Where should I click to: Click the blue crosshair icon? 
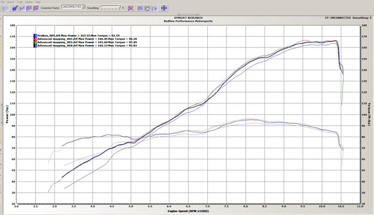click(x=164, y=8)
